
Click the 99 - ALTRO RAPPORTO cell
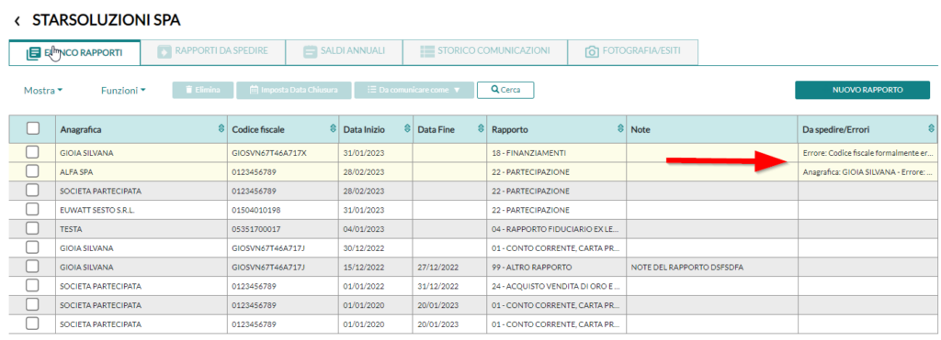556,267
